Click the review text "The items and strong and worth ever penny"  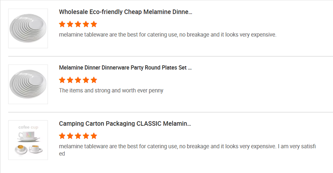point(111,90)
